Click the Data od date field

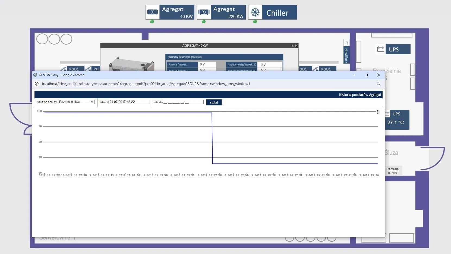coord(129,102)
